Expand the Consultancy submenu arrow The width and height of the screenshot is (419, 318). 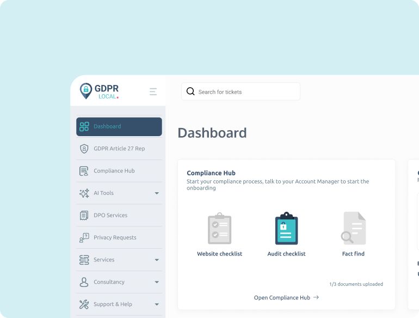click(157, 282)
